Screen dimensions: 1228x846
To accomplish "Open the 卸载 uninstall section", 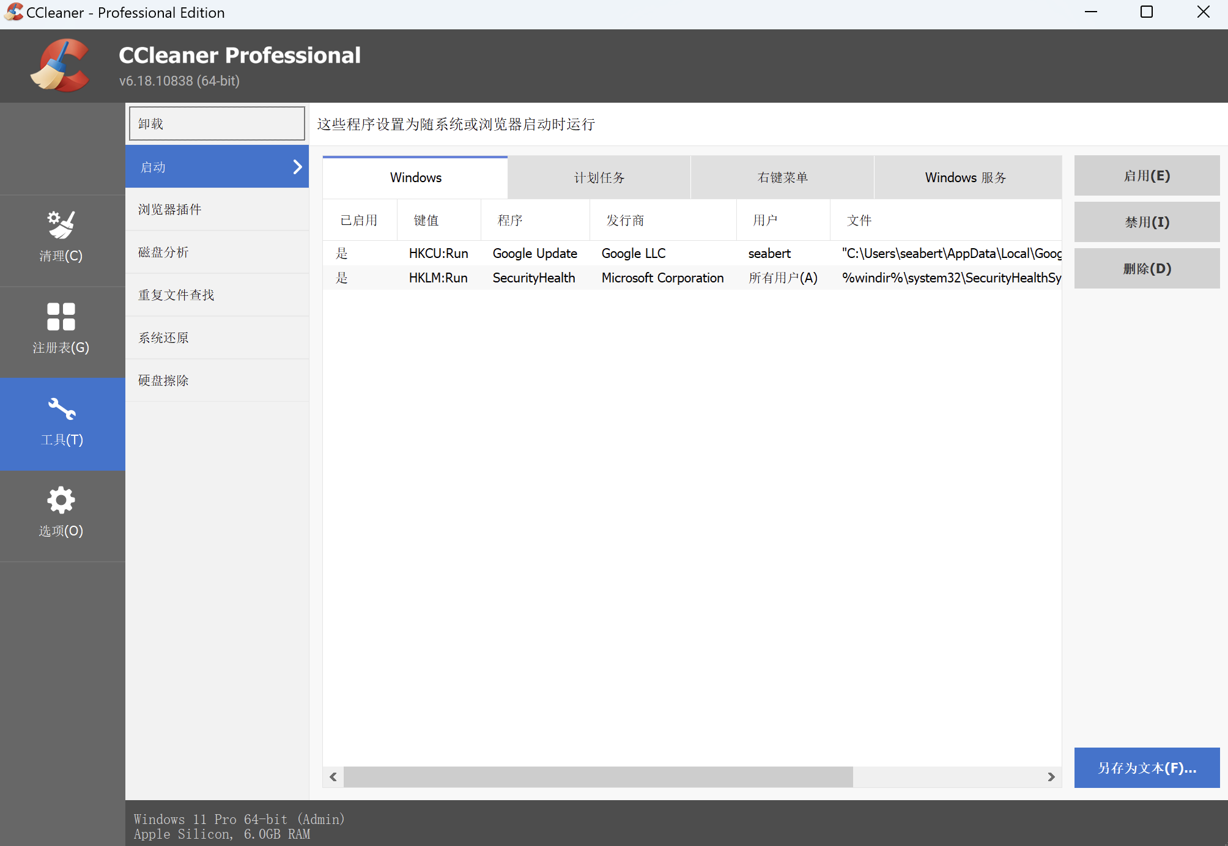I will 217,123.
